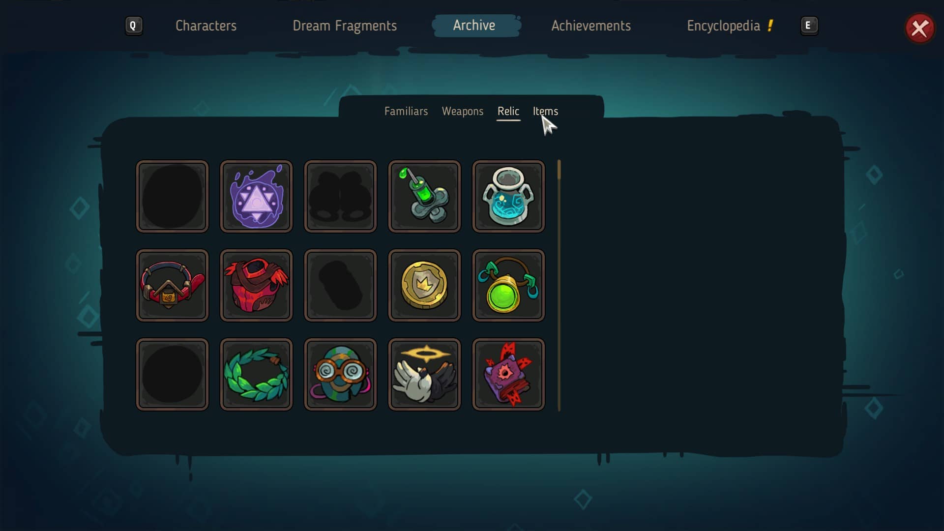The width and height of the screenshot is (944, 531).
Task: Click the gold crown coin relic
Action: 424,285
